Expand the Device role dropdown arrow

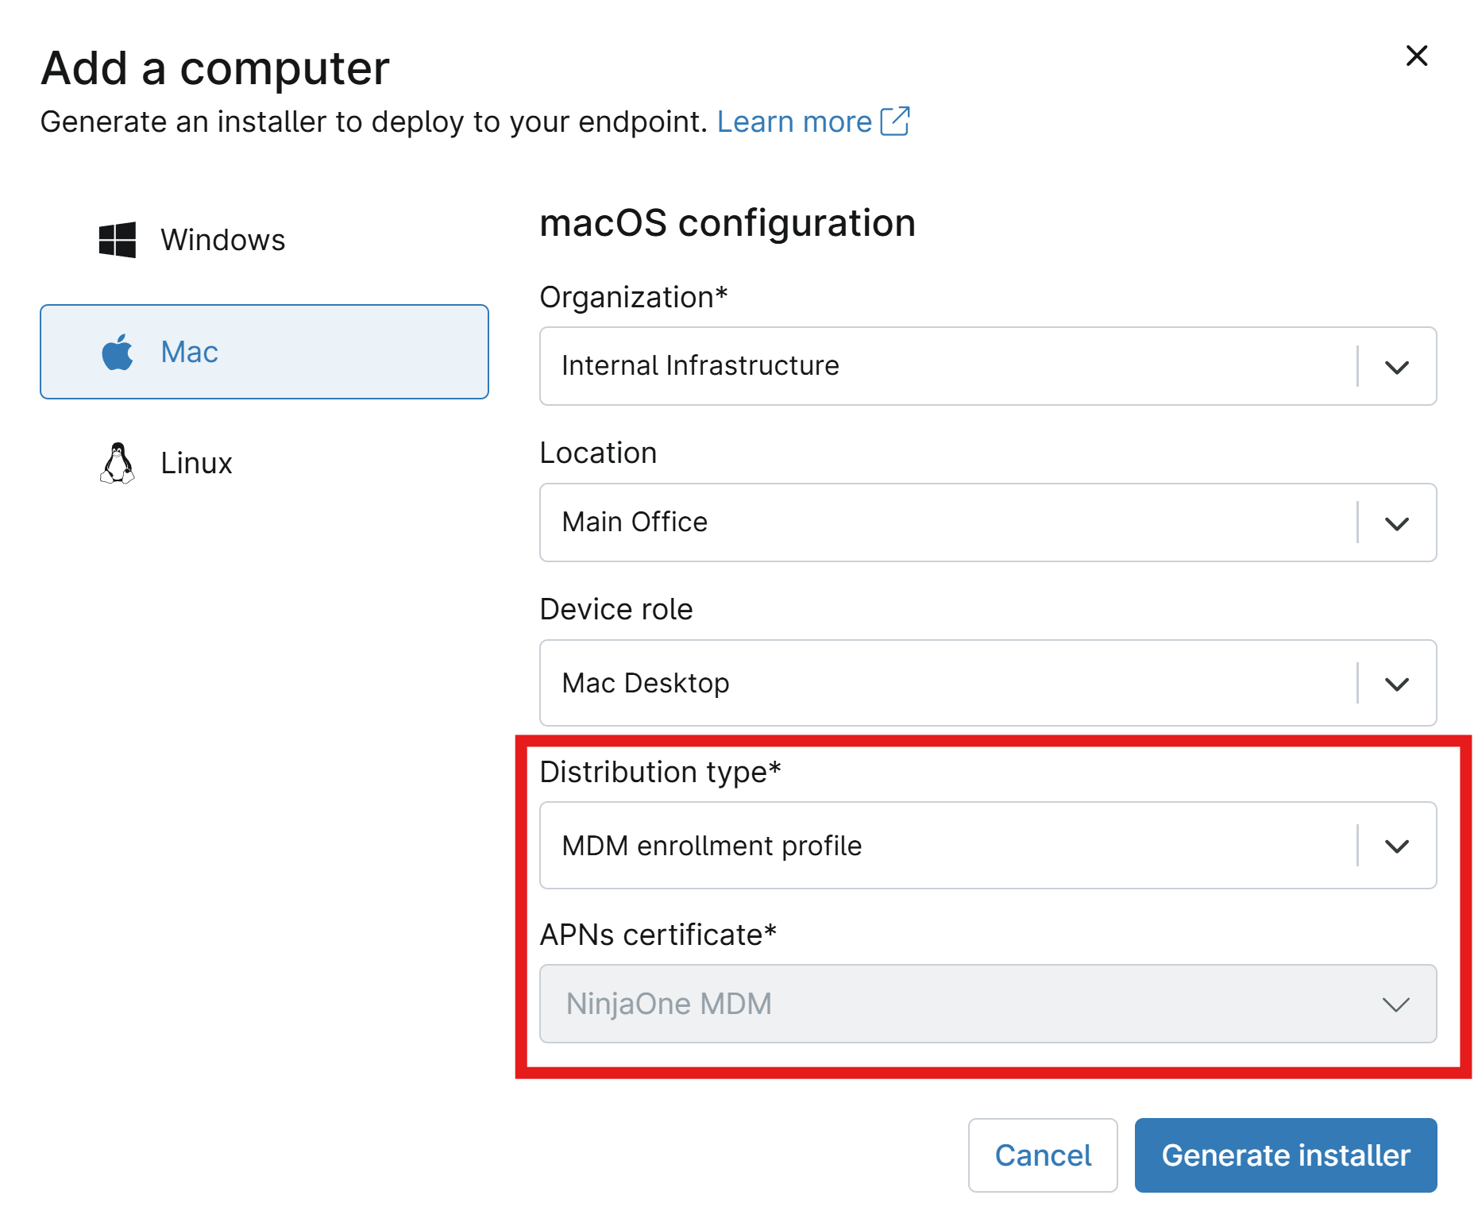[x=1397, y=684]
